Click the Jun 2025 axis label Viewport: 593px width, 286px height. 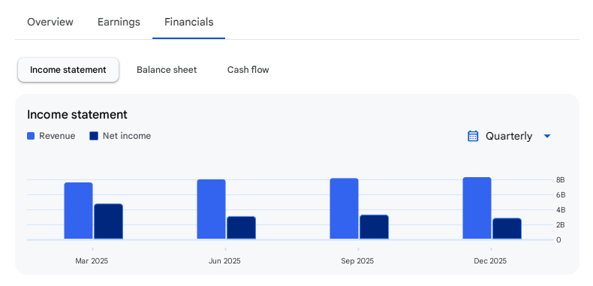point(224,261)
